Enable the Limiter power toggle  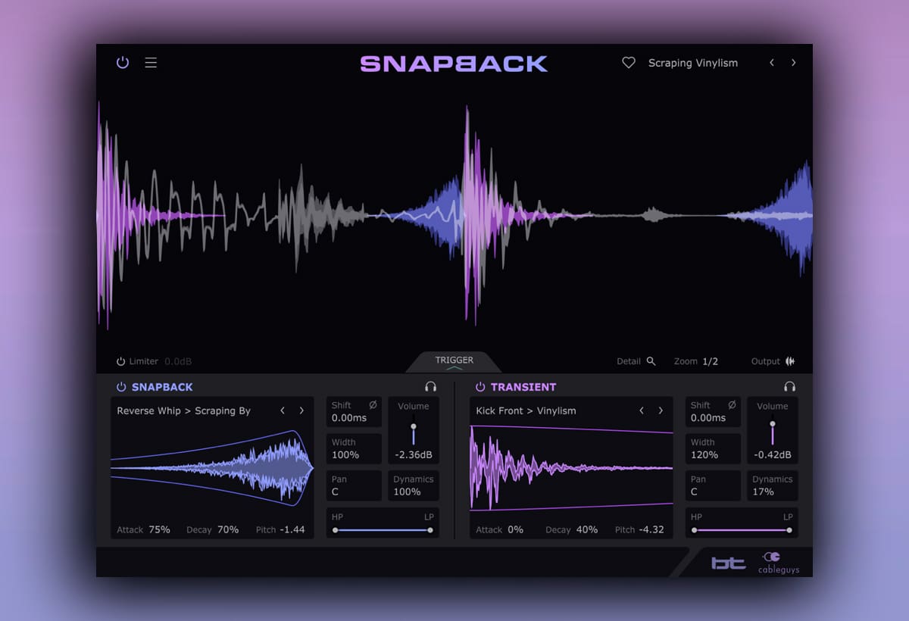coord(120,362)
